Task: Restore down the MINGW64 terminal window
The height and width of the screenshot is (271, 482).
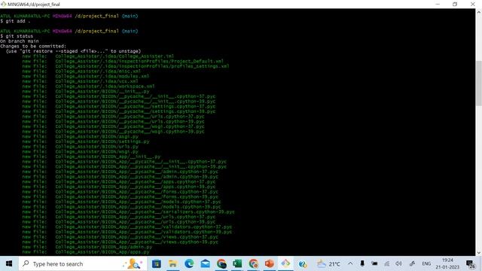Action: coord(455,4)
